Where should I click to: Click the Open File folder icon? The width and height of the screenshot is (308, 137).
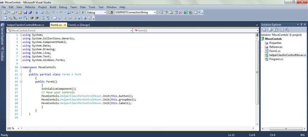(20, 12)
